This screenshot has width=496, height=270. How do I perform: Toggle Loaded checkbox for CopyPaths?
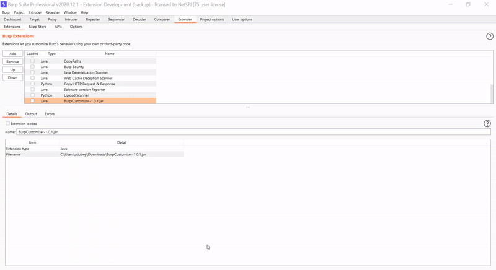click(x=33, y=61)
